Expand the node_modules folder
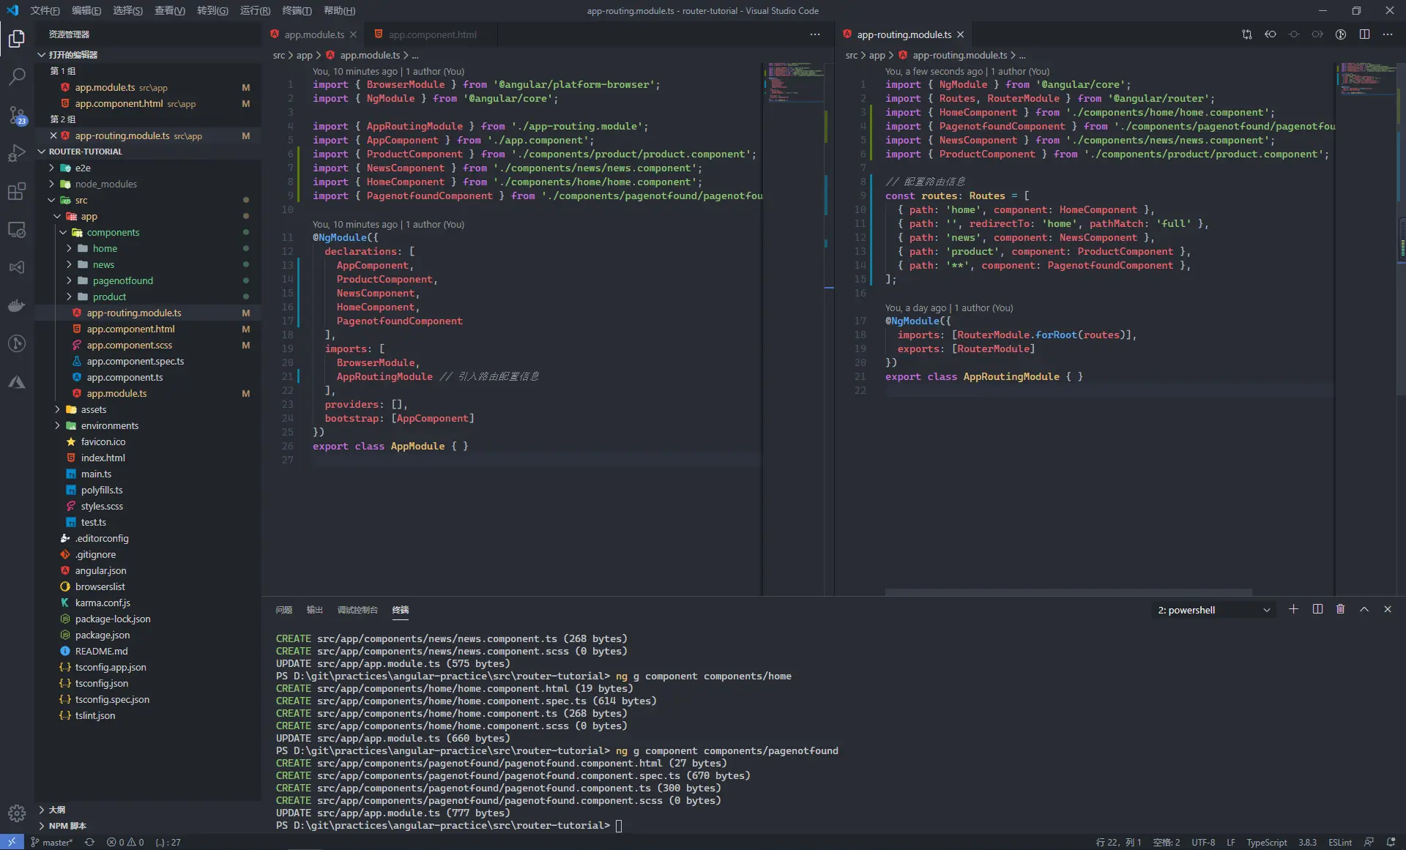The width and height of the screenshot is (1406, 850). [x=105, y=184]
